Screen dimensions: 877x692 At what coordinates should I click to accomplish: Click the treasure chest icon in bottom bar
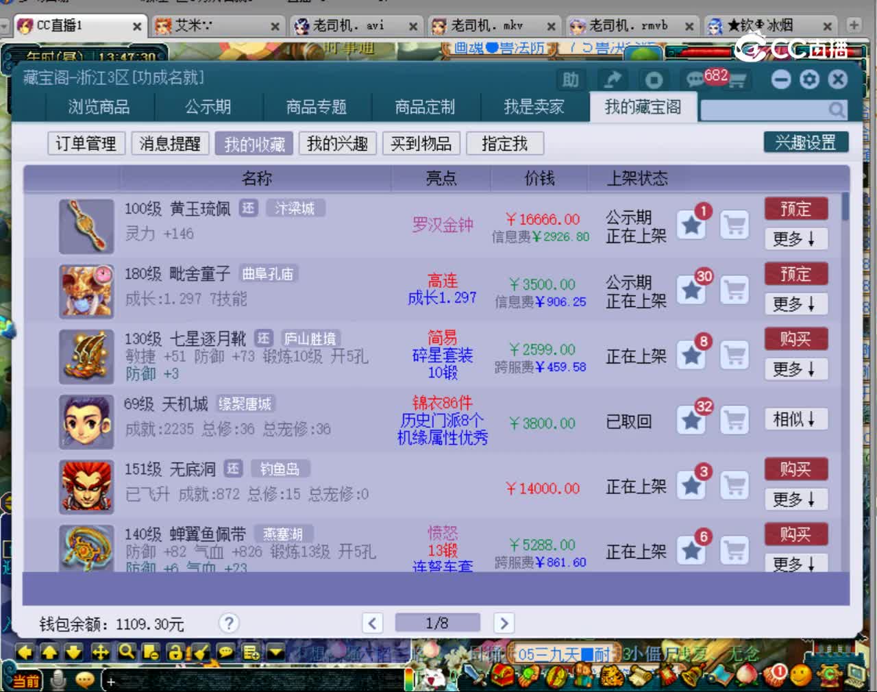pyautogui.click(x=504, y=676)
